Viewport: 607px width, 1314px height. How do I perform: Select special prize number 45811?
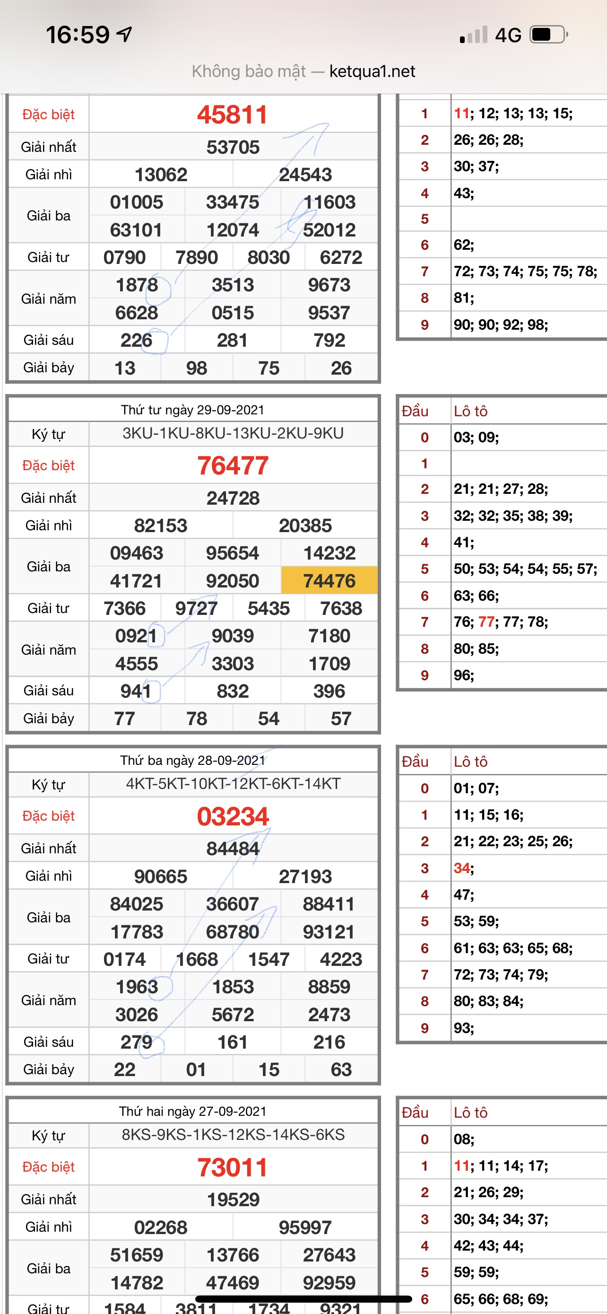click(x=233, y=114)
